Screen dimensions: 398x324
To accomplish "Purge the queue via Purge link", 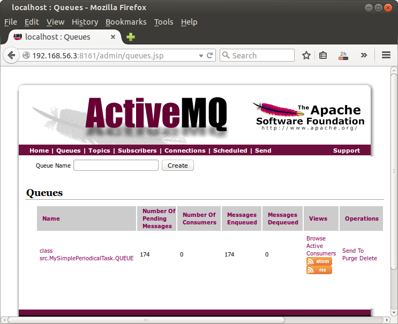I will (x=350, y=258).
